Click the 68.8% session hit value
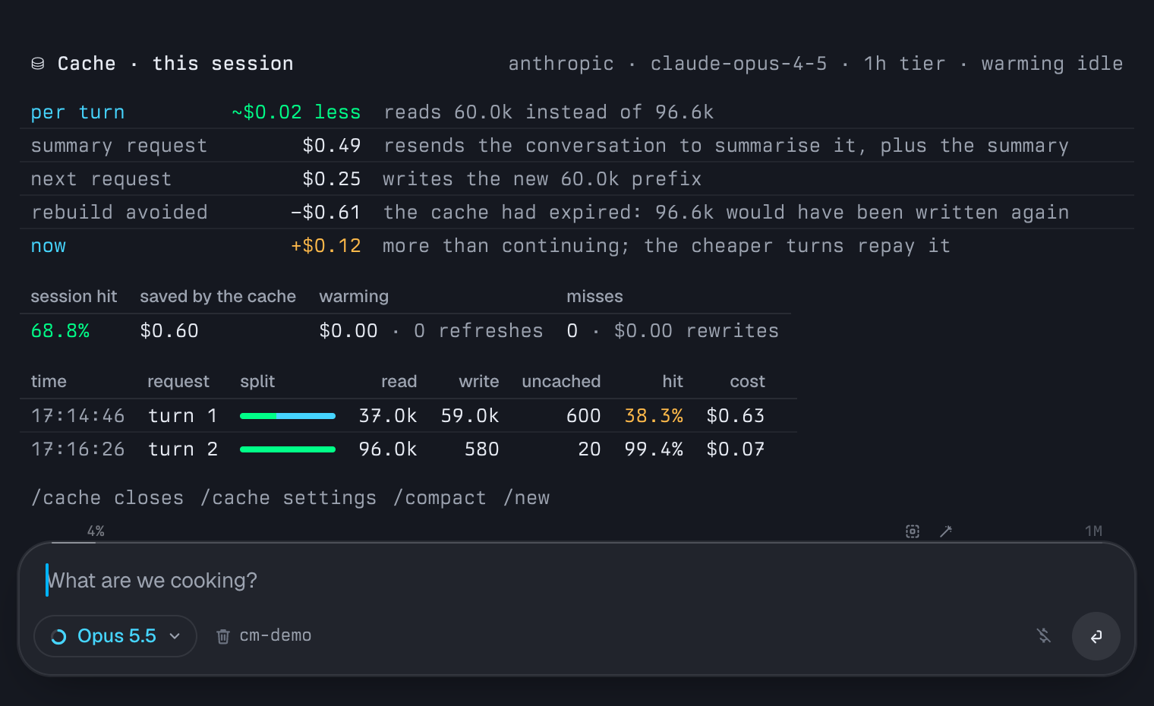 pos(60,331)
